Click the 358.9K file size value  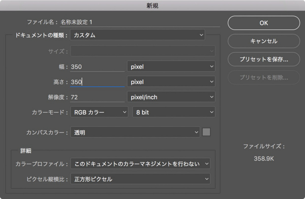264,158
